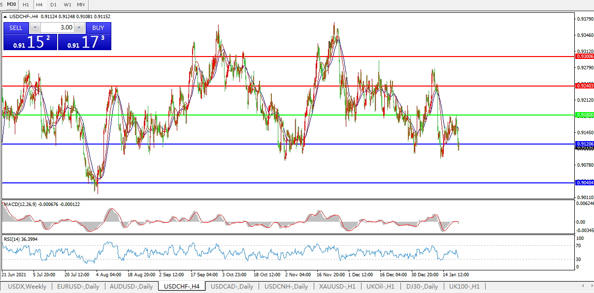Switch to M30 timeframe

click(x=12, y=4)
